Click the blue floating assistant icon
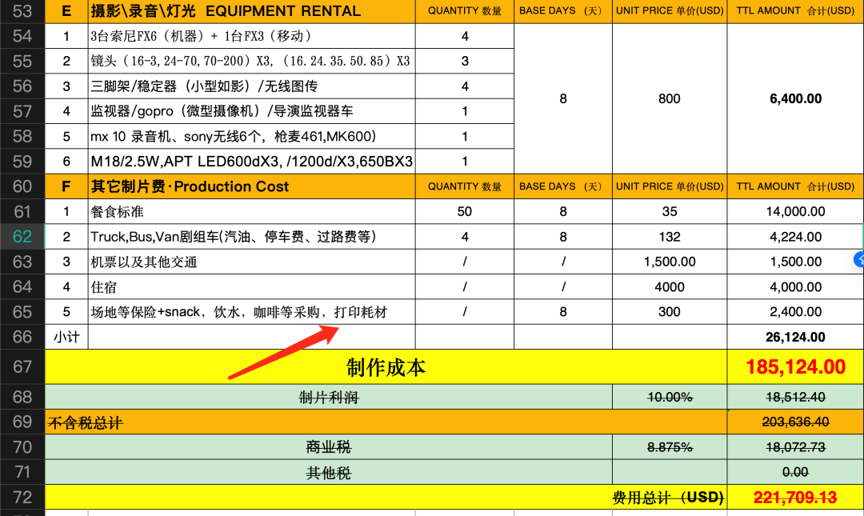Viewport: 864px width, 516px height. coord(859,259)
